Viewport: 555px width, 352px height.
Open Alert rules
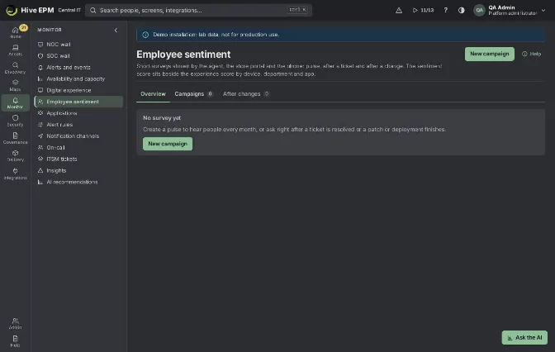click(78, 125)
